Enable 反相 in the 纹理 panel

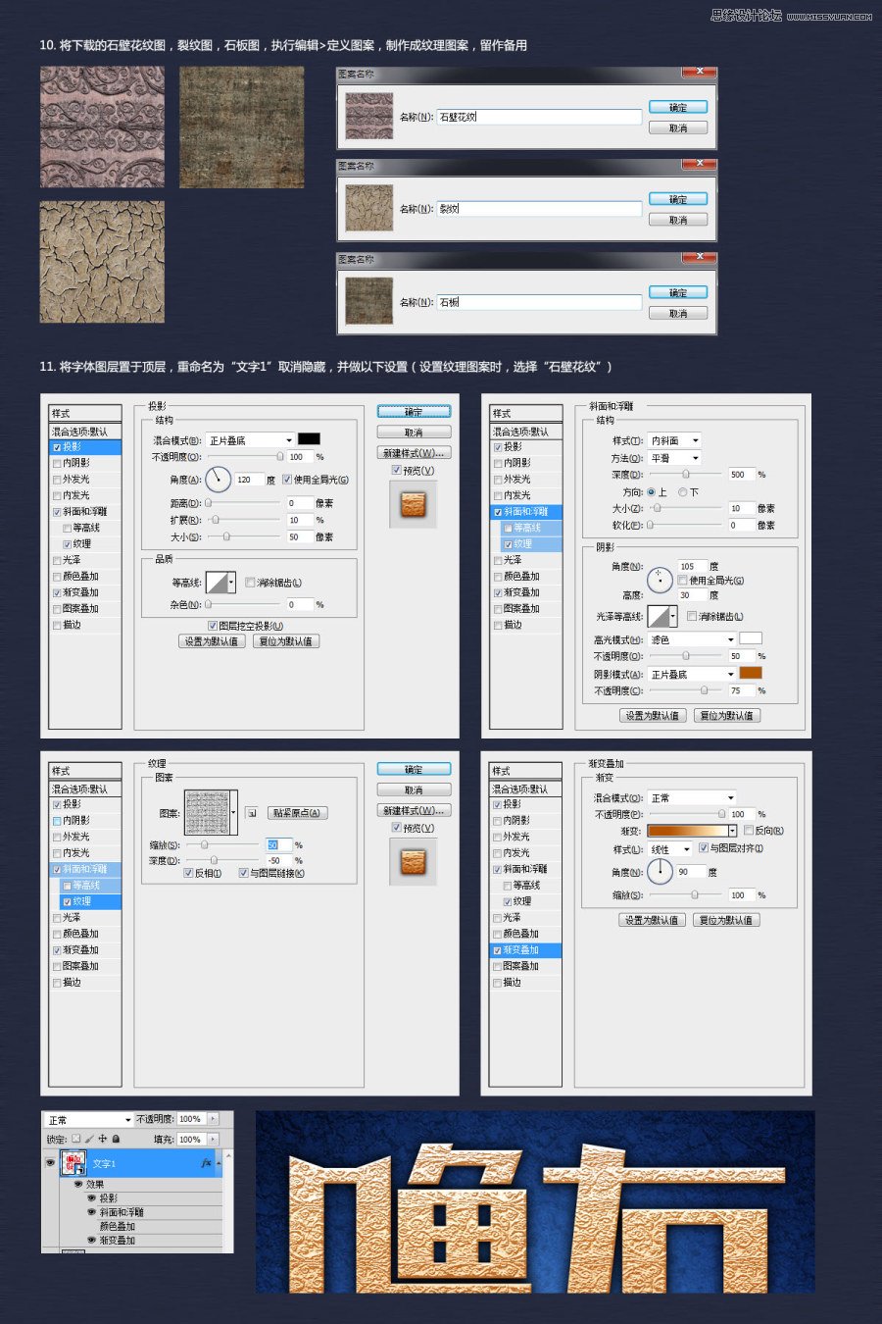click(x=188, y=873)
